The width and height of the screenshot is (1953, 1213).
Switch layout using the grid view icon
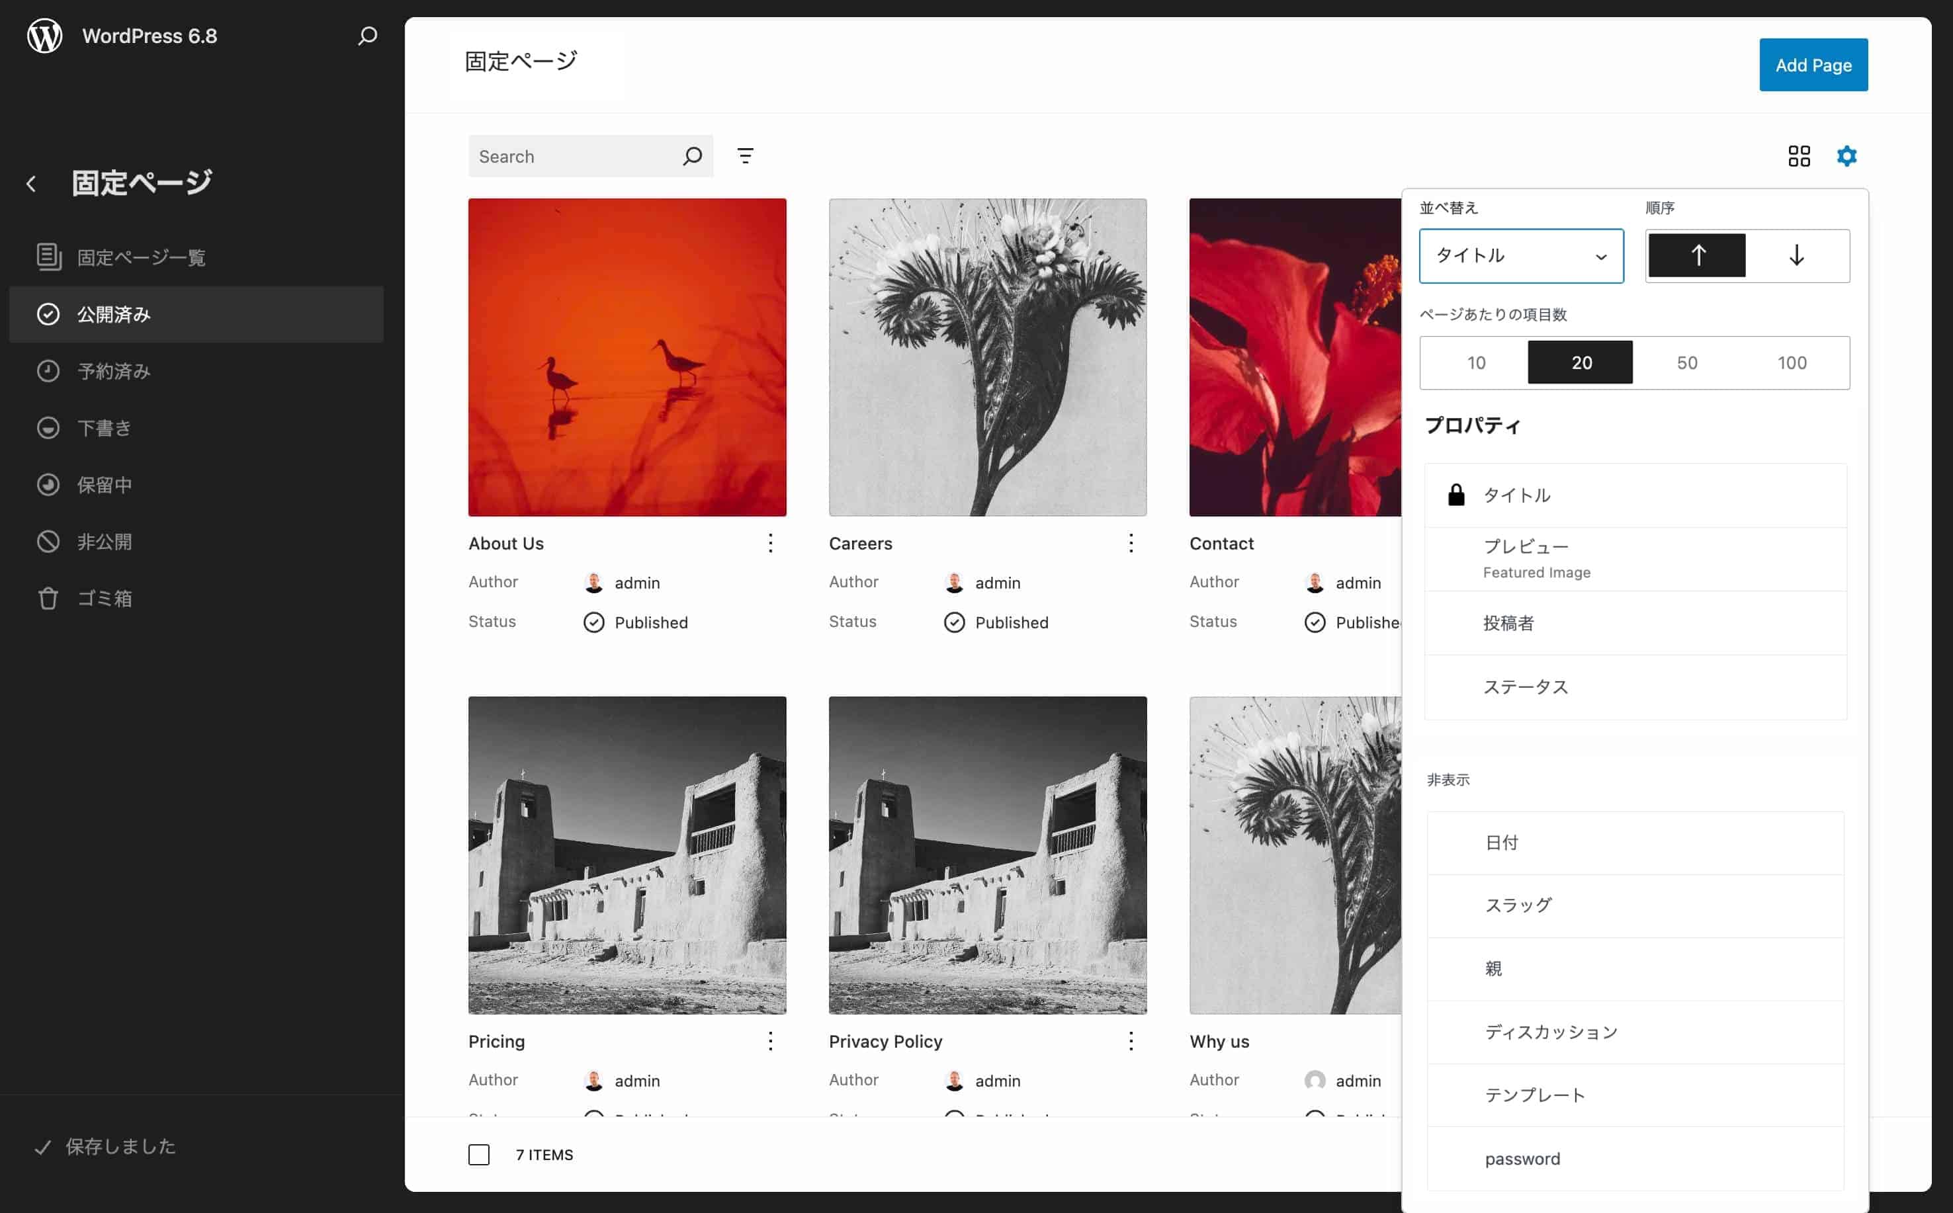[1800, 155]
